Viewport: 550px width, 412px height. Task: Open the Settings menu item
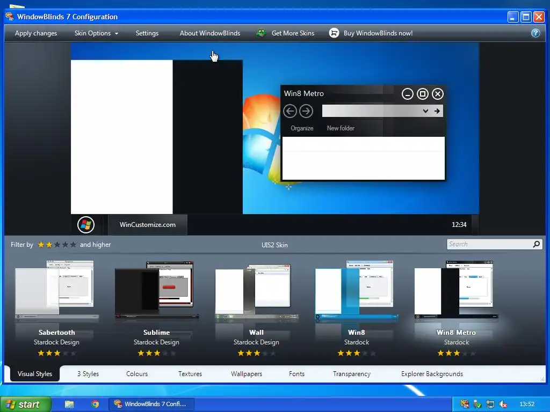(x=147, y=33)
